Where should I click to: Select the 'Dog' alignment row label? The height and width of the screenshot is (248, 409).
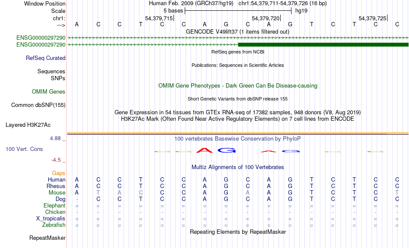(60, 199)
